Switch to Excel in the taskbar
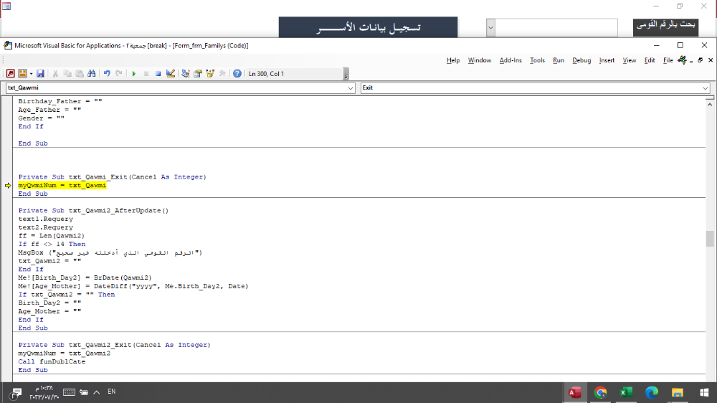The height and width of the screenshot is (403, 717). 626,392
